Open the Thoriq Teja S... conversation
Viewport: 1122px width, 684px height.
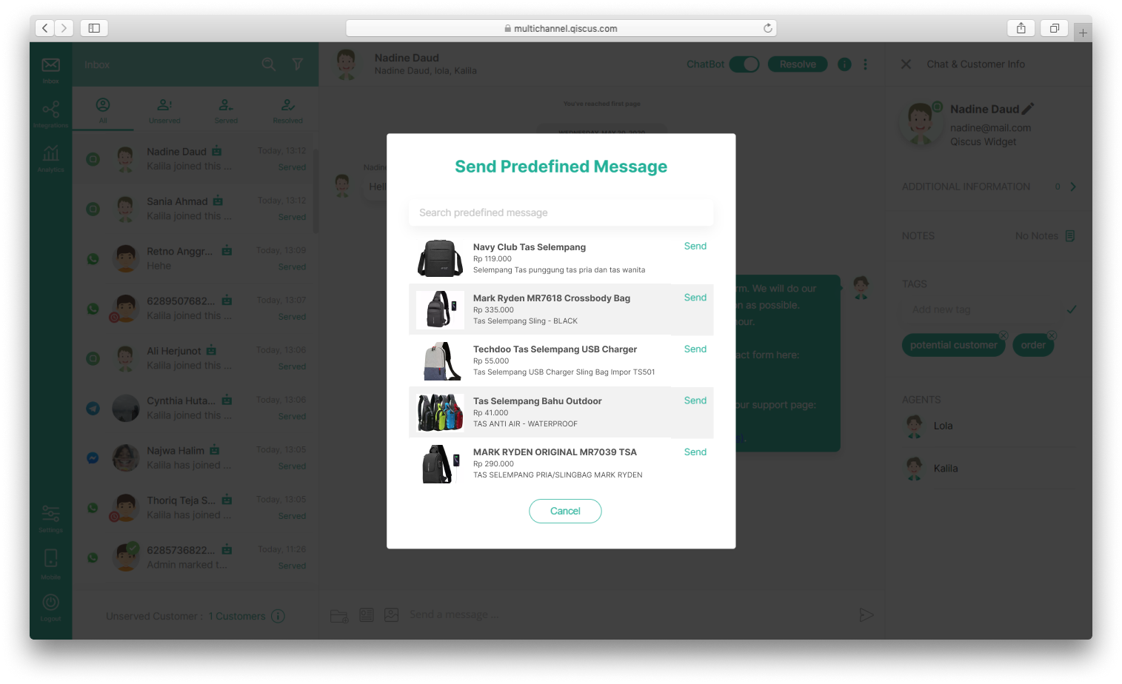coord(196,507)
